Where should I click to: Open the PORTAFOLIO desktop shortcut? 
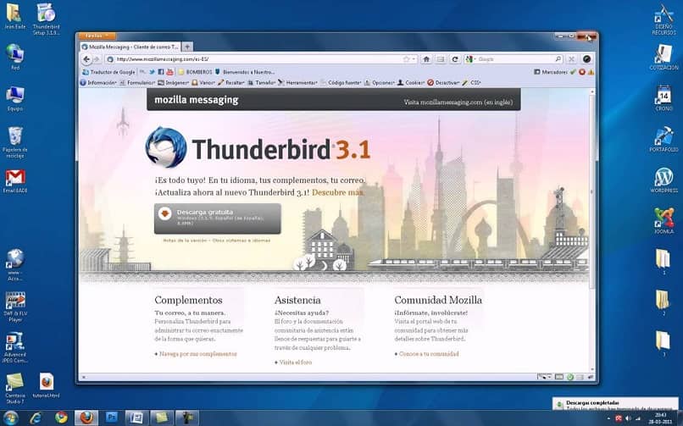[x=664, y=139]
